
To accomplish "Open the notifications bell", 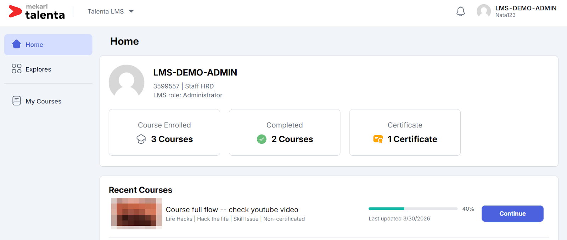I will pyautogui.click(x=460, y=12).
